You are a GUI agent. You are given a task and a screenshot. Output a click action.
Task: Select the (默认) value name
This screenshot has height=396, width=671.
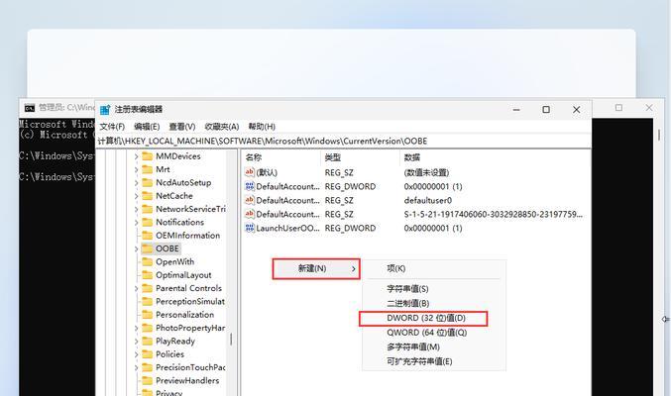point(267,173)
